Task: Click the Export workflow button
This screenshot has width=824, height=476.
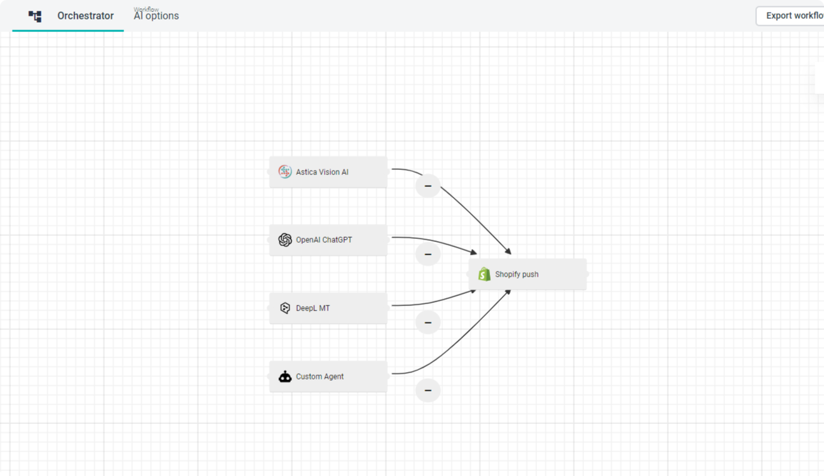Action: pos(791,16)
